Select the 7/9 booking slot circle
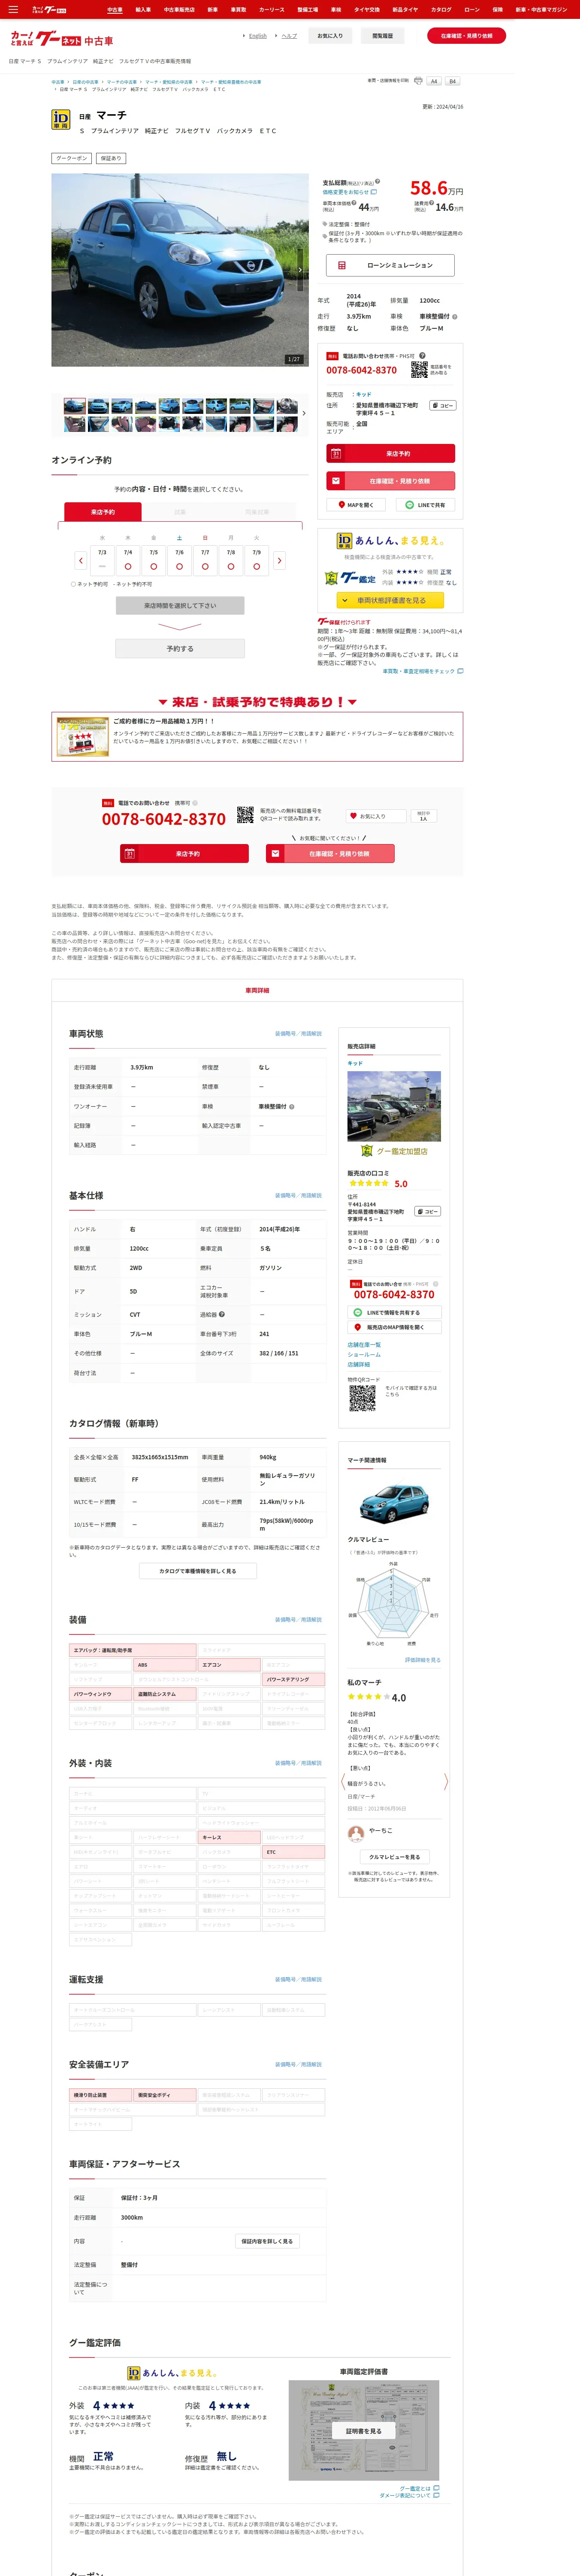 pyautogui.click(x=257, y=566)
